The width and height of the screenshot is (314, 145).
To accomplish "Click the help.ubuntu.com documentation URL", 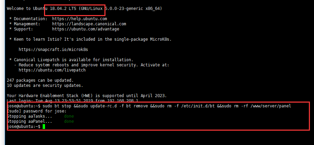I will coord(80,19).
